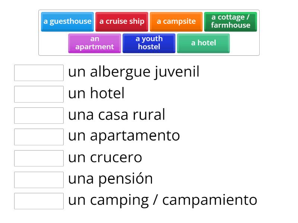
Task: Choose the 'a cottage / farmhouse' tile
Action: click(230, 22)
